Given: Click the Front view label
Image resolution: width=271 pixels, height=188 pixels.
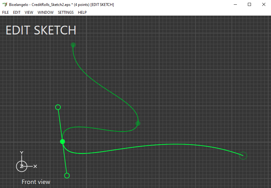Looking at the screenshot, I should [x=36, y=182].
